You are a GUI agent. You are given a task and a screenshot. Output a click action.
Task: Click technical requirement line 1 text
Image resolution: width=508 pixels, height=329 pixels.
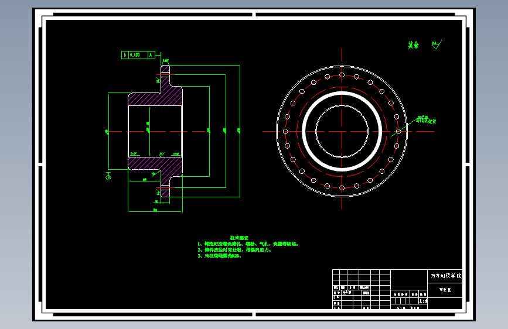click(248, 244)
